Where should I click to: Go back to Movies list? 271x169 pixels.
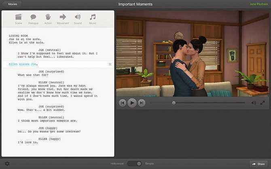[x=13, y=4]
